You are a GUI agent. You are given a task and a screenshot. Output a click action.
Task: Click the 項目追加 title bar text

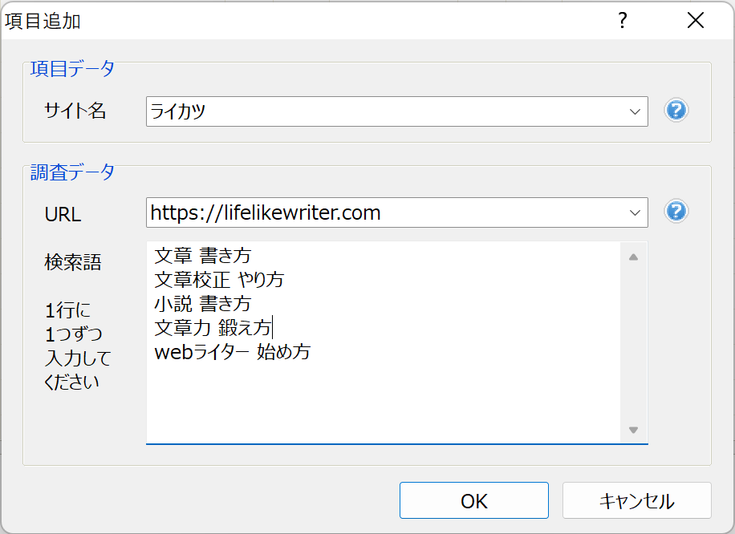coord(43,21)
